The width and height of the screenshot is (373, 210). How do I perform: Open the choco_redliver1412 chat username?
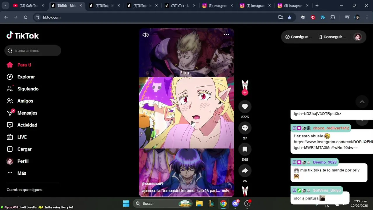pyautogui.click(x=331, y=128)
